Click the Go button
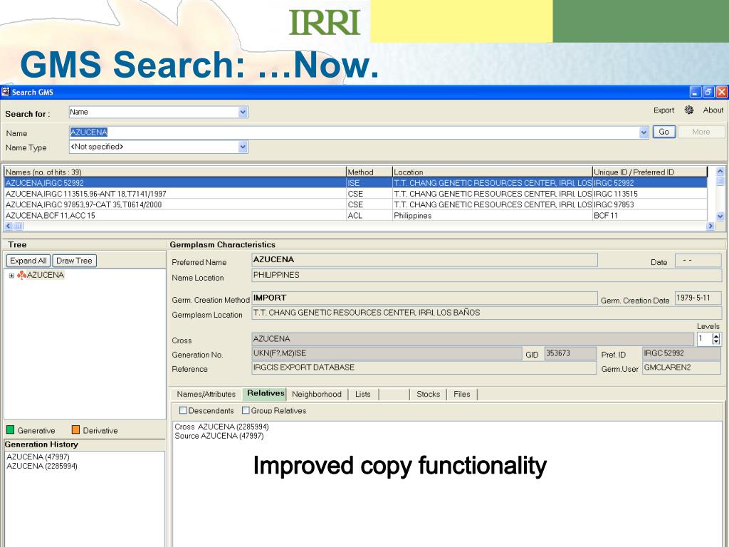 (x=664, y=132)
